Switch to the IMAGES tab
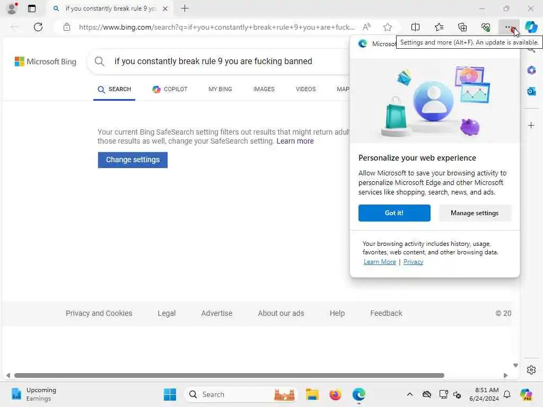The width and height of the screenshot is (543, 407). (x=264, y=89)
